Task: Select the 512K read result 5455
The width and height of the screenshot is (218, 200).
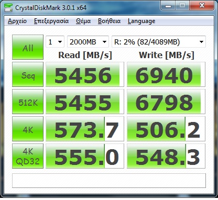Action: click(85, 102)
